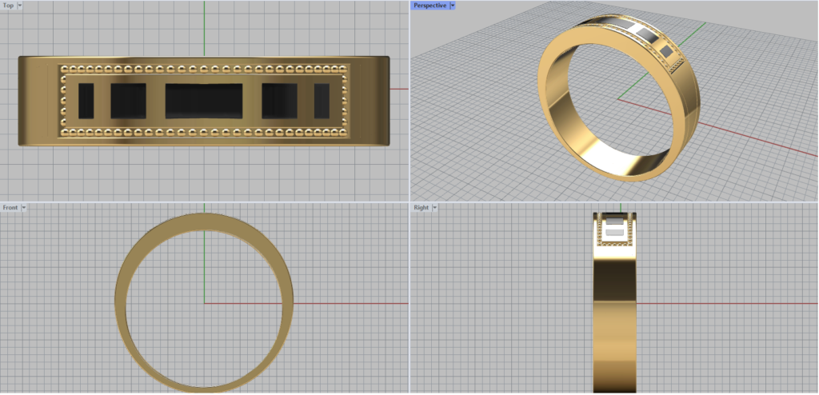Click the Perspective viewport title label
The width and height of the screenshot is (819, 395).
point(429,6)
